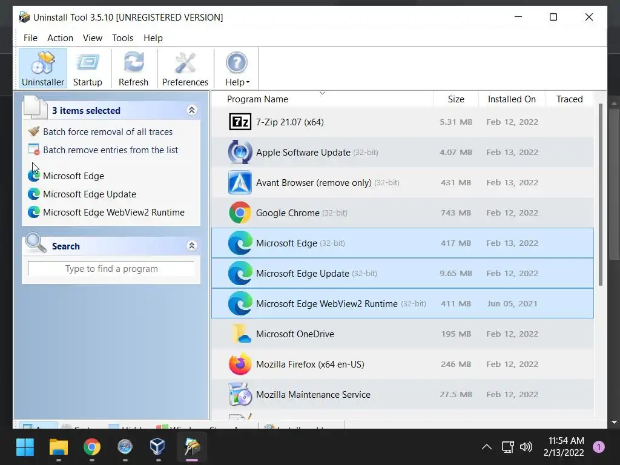Sort by the Installed On column header
This screenshot has height=465, width=620.
512,99
